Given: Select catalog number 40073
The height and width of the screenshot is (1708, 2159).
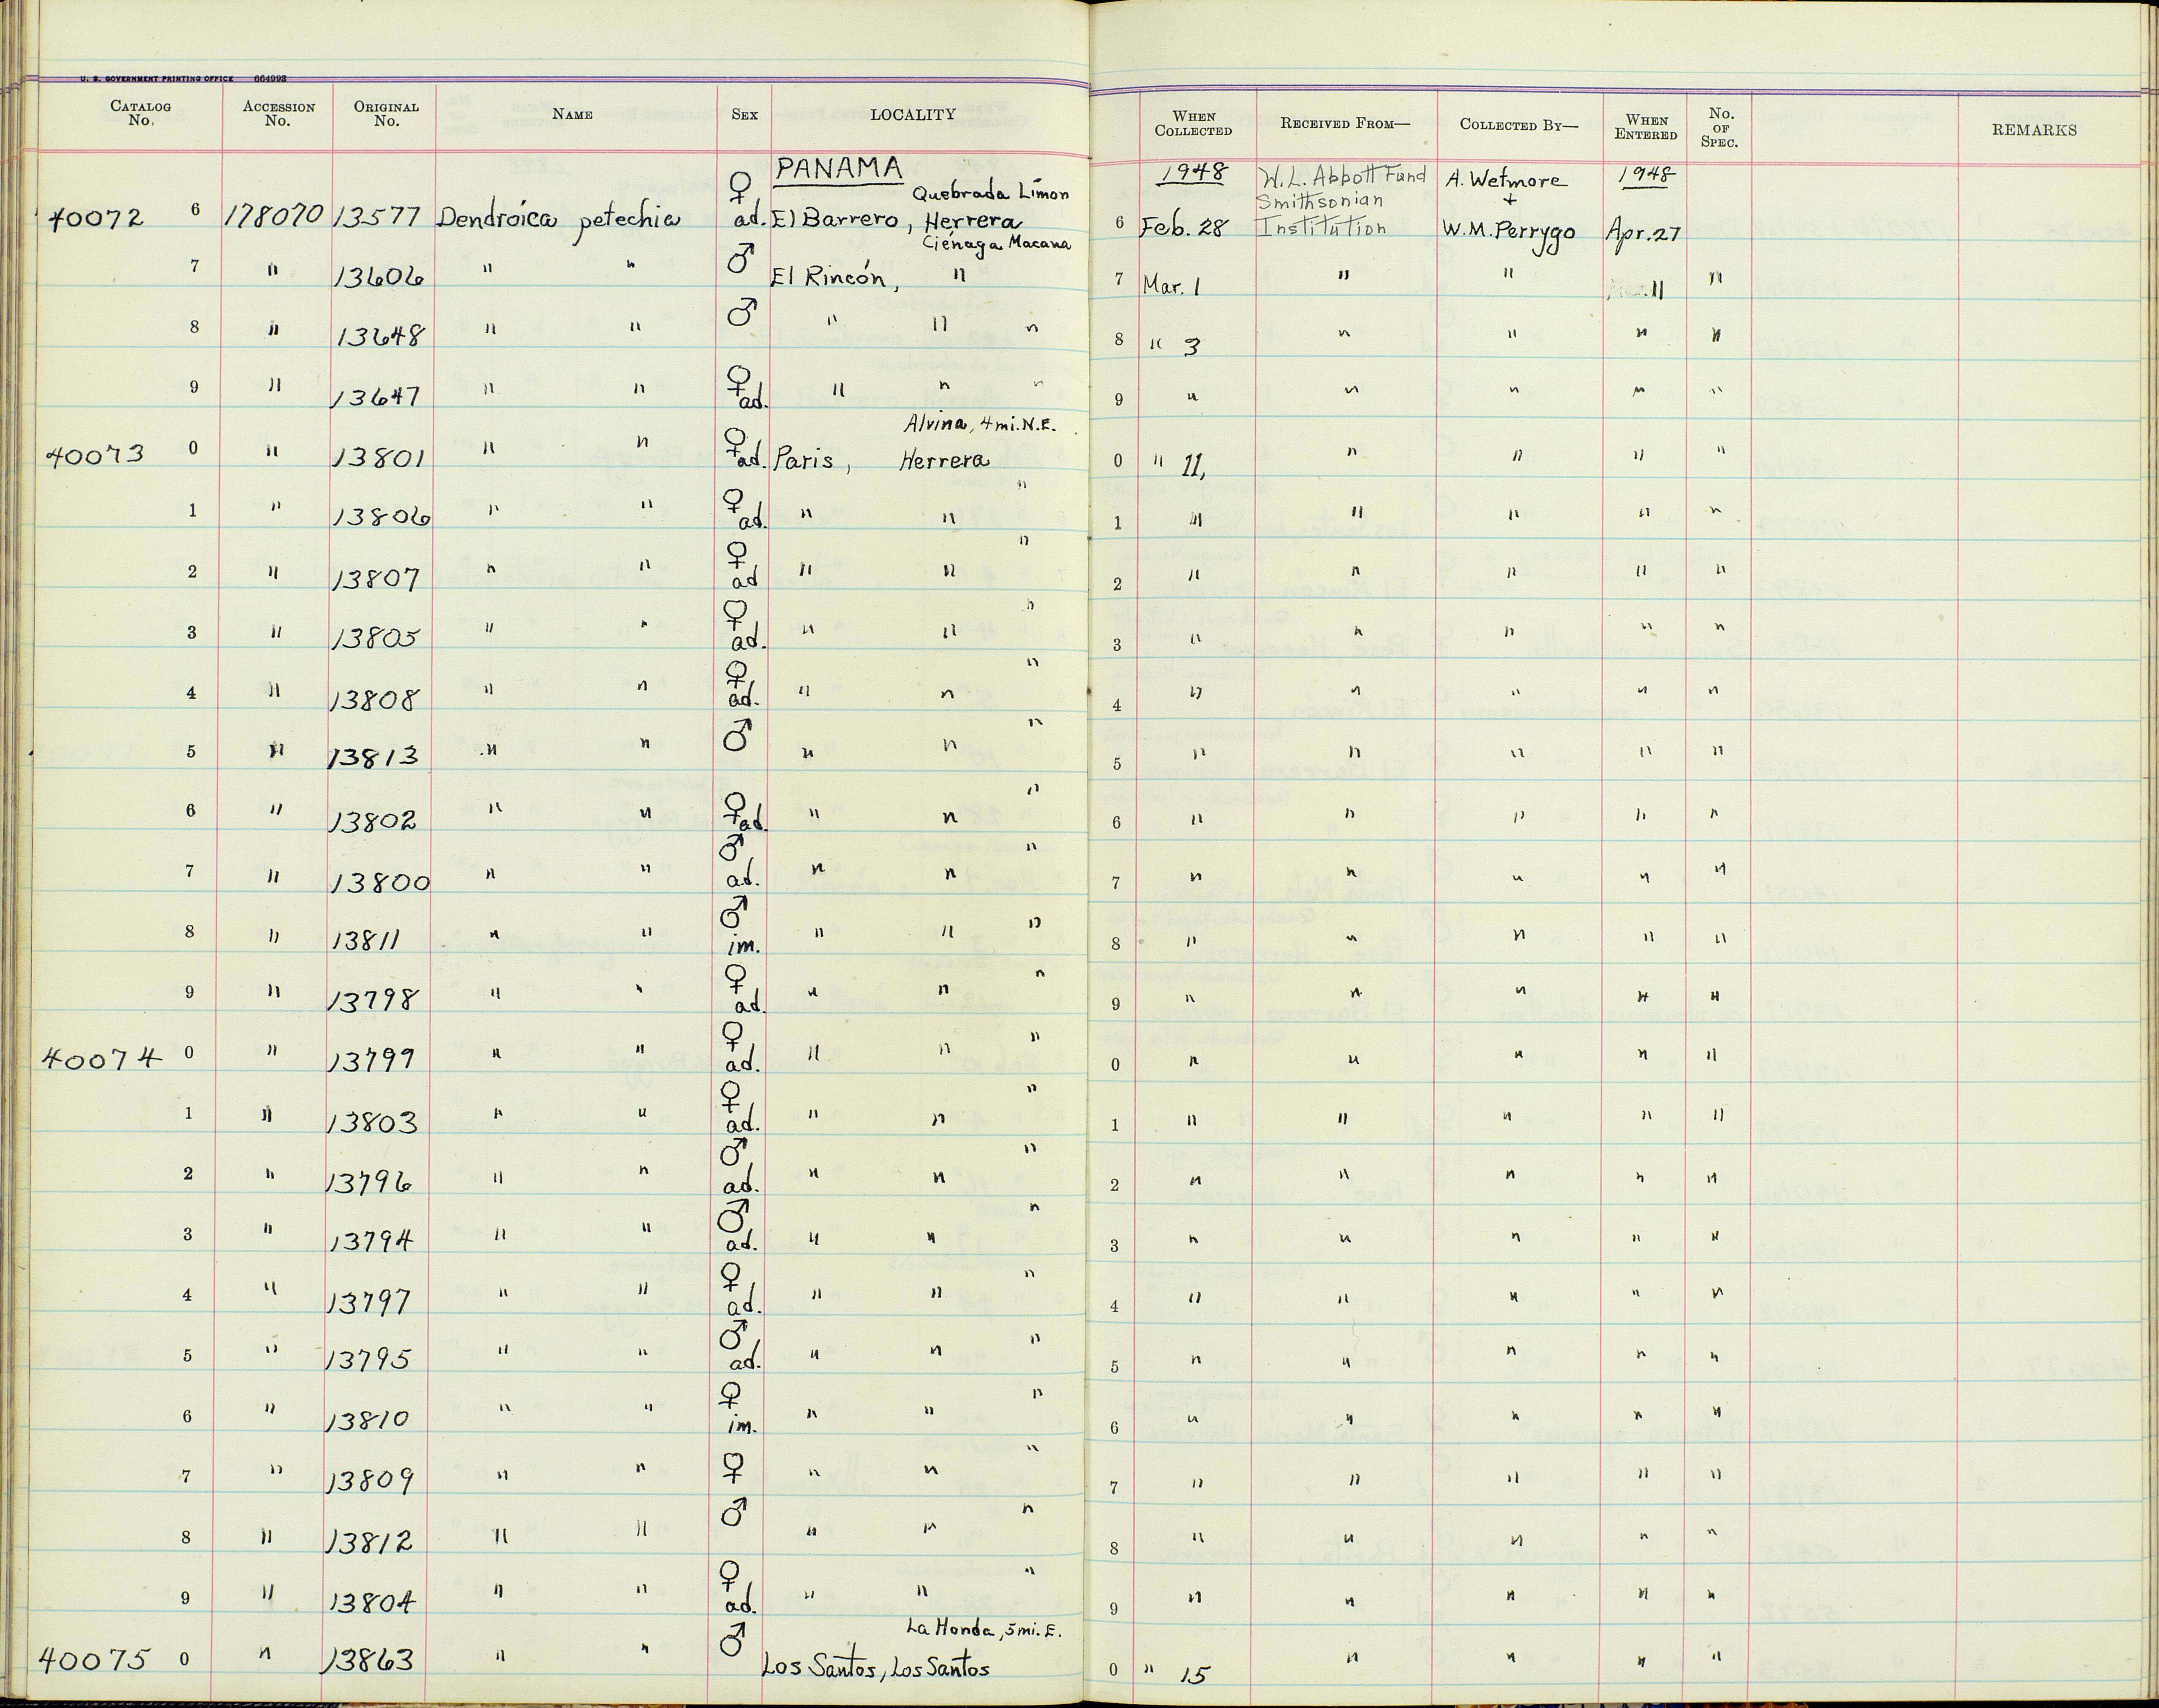Looking at the screenshot, I should coord(96,455).
